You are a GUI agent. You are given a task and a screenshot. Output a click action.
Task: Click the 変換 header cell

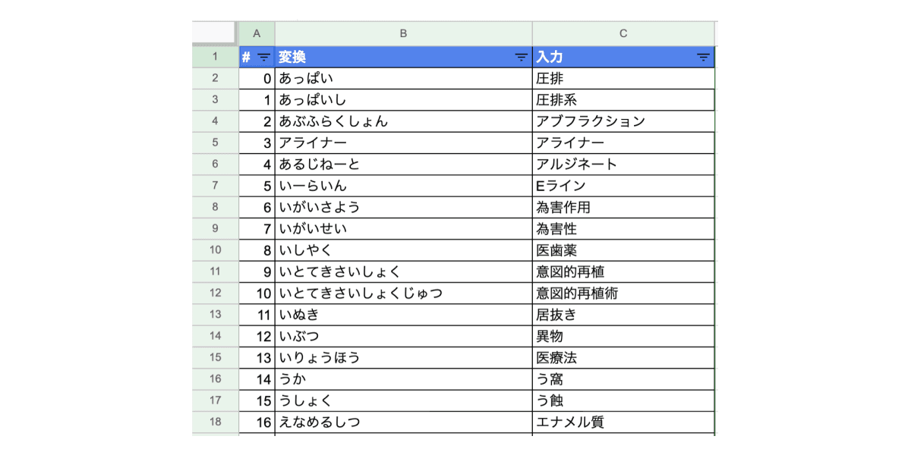pyautogui.click(x=404, y=57)
